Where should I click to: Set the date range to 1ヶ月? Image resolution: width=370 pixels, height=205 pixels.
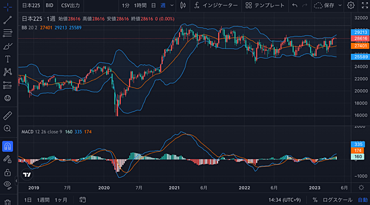(x=61, y=200)
